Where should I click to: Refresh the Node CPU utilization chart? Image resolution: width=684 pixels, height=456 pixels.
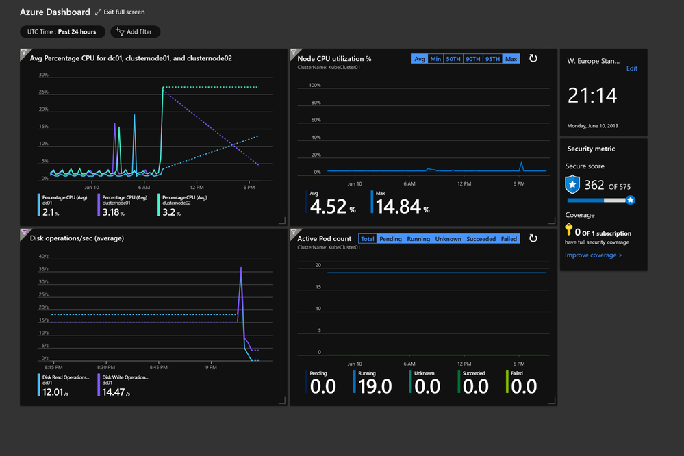click(533, 58)
